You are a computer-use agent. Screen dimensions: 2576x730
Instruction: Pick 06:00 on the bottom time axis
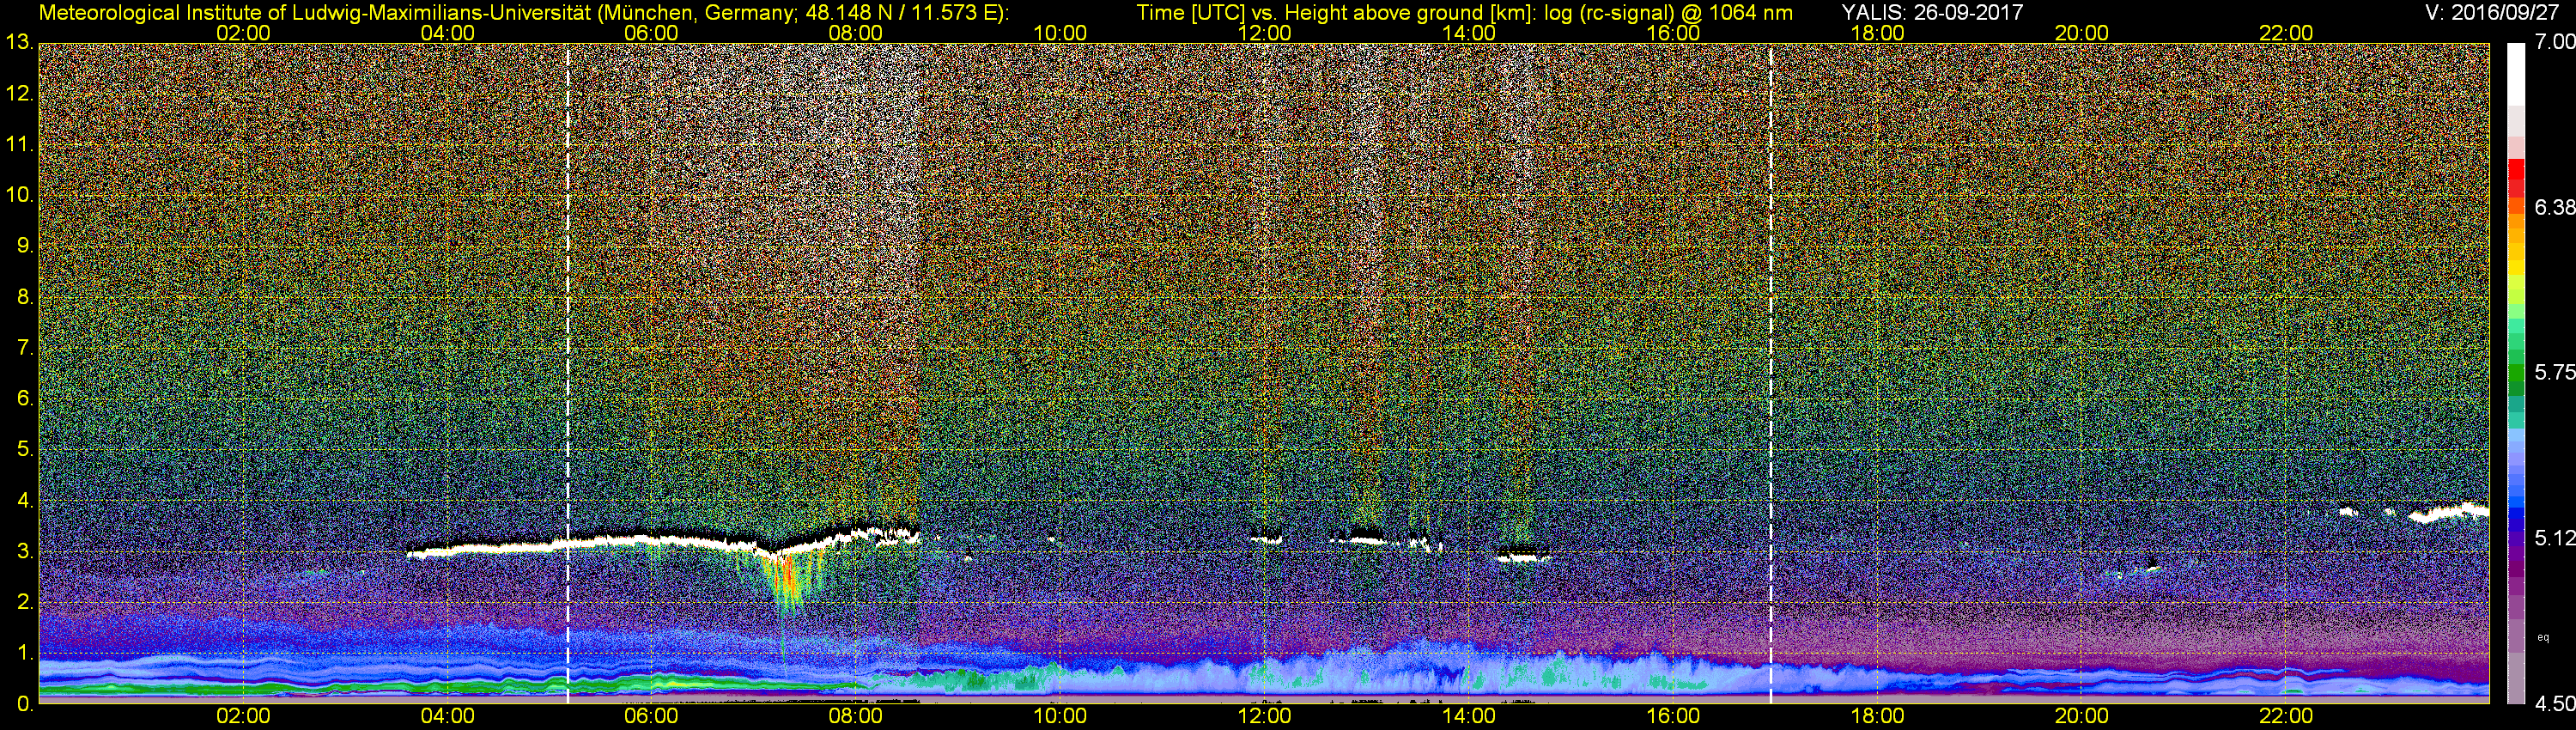[x=651, y=717]
